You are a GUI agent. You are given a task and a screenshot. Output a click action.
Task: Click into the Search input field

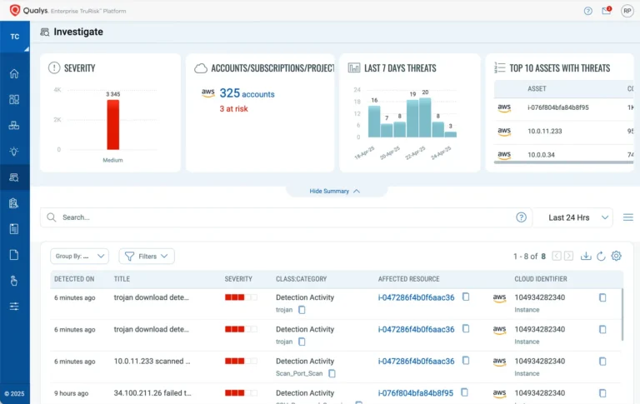(x=283, y=217)
